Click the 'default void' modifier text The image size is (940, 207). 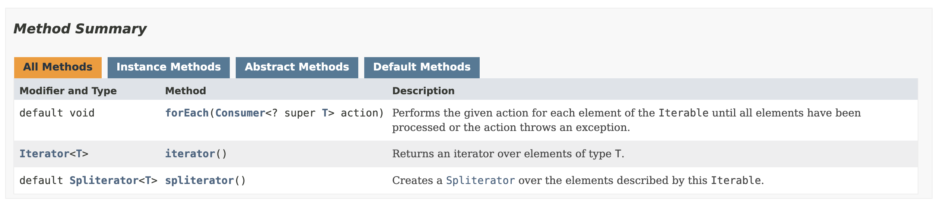57,113
